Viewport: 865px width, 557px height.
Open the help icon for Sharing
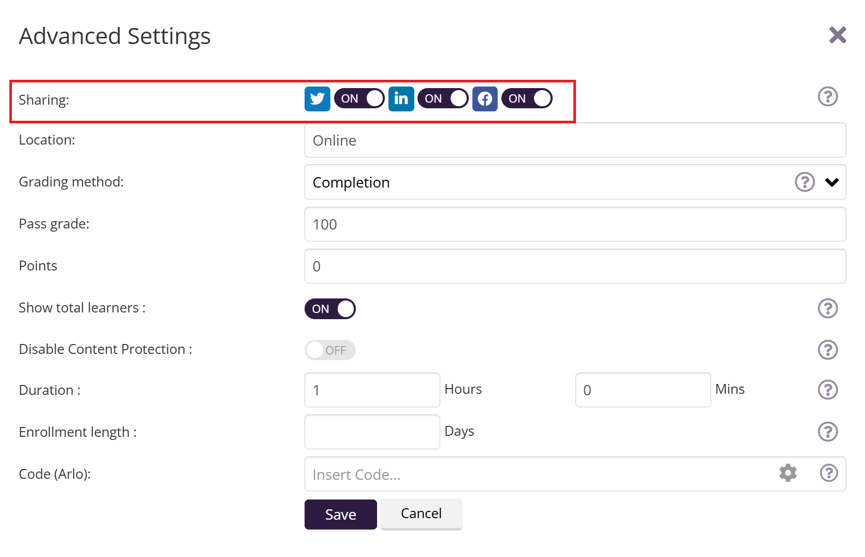[827, 96]
